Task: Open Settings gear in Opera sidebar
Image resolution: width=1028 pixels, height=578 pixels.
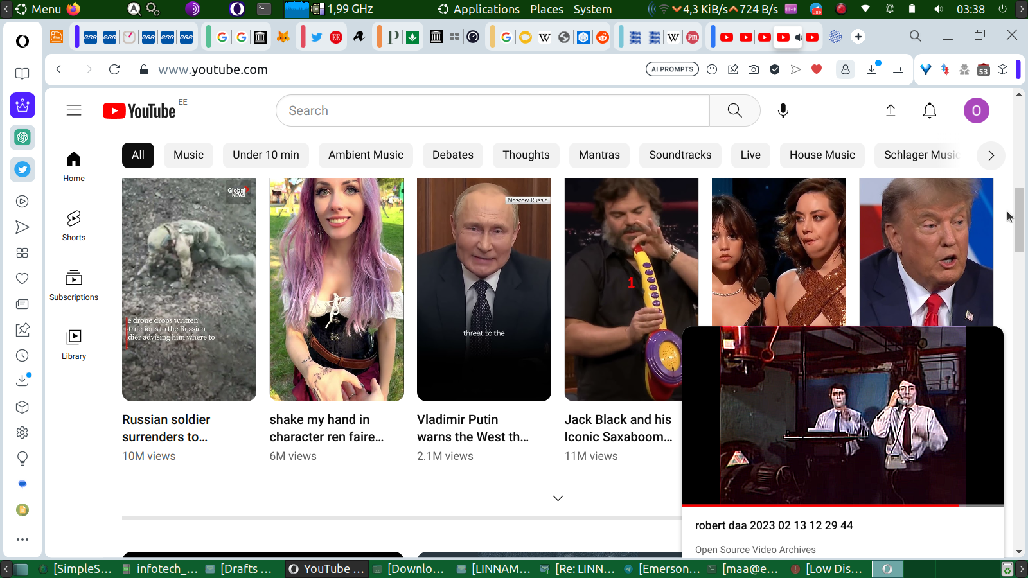Action: pyautogui.click(x=22, y=433)
